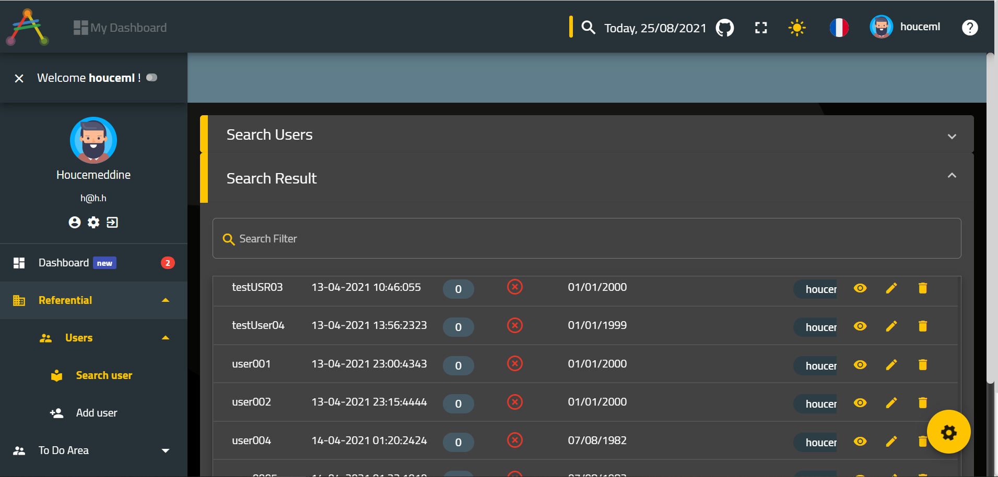Click the houceml username in header

pyautogui.click(x=920, y=27)
